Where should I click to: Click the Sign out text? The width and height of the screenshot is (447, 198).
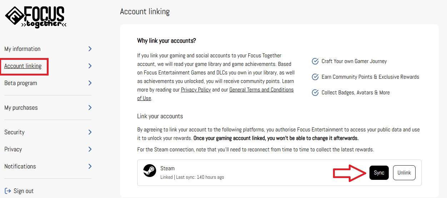click(x=24, y=191)
